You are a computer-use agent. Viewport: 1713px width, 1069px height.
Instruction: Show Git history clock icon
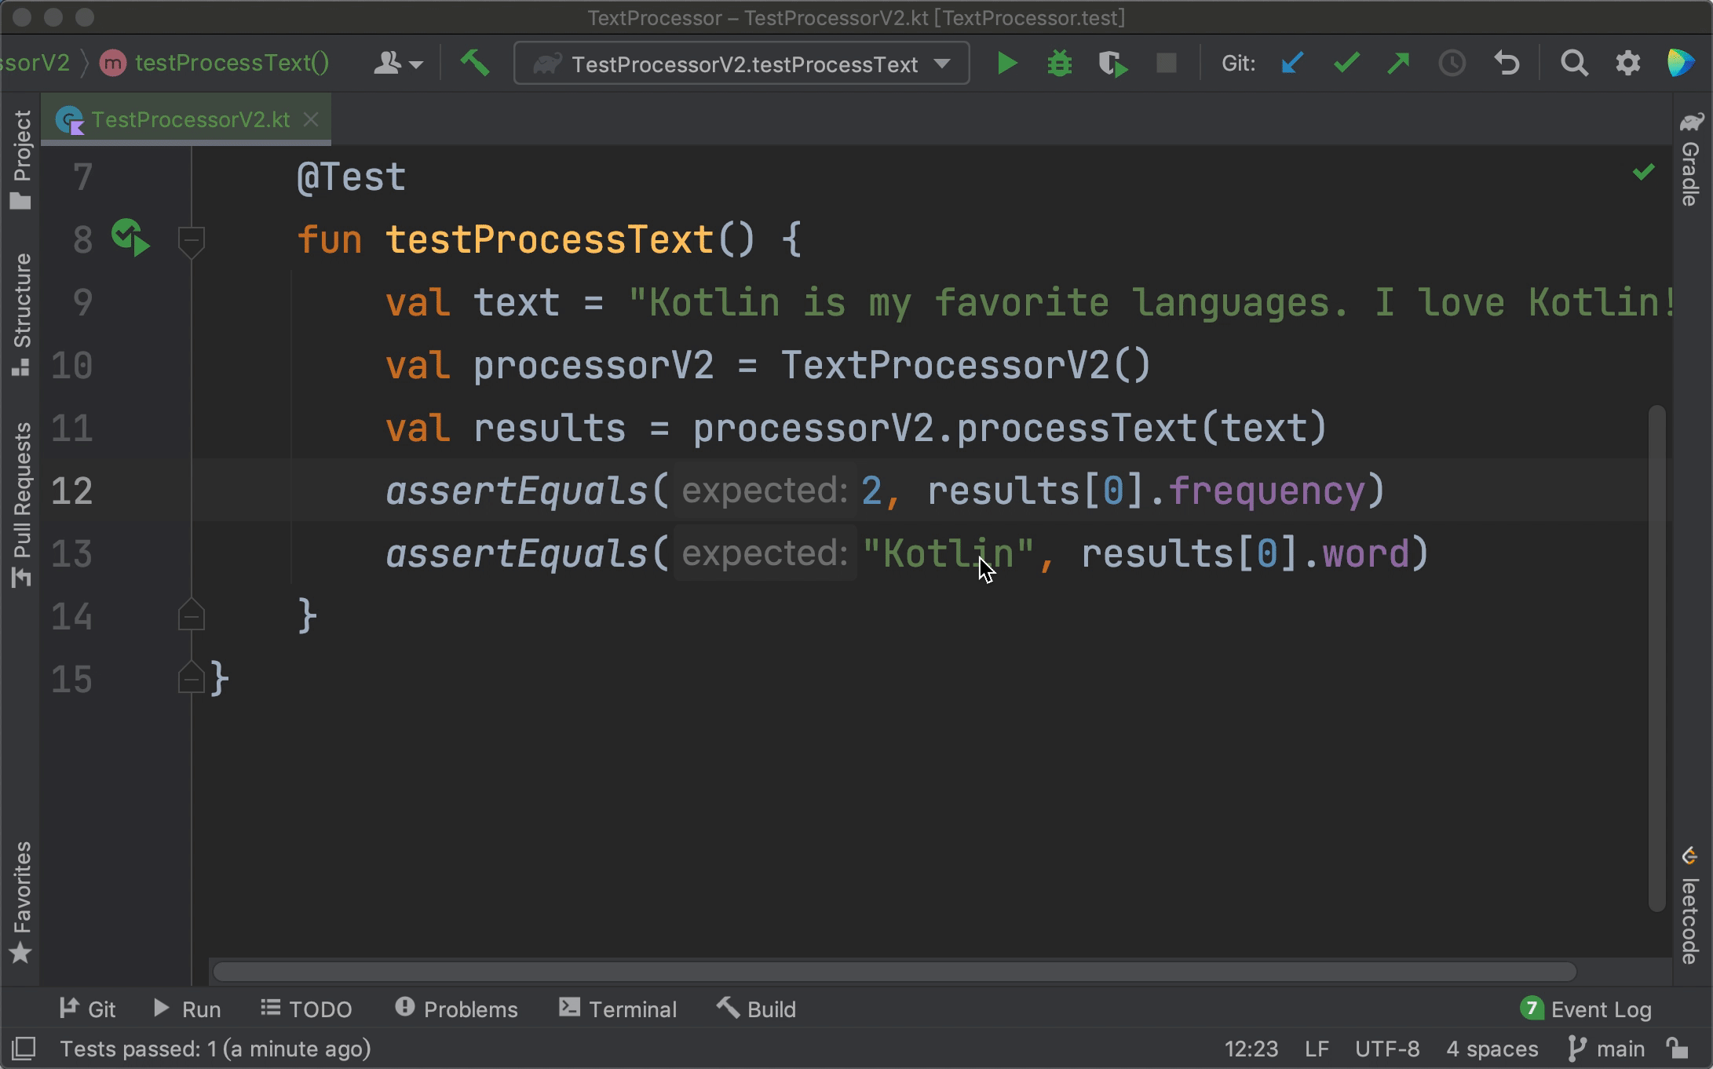(1452, 64)
